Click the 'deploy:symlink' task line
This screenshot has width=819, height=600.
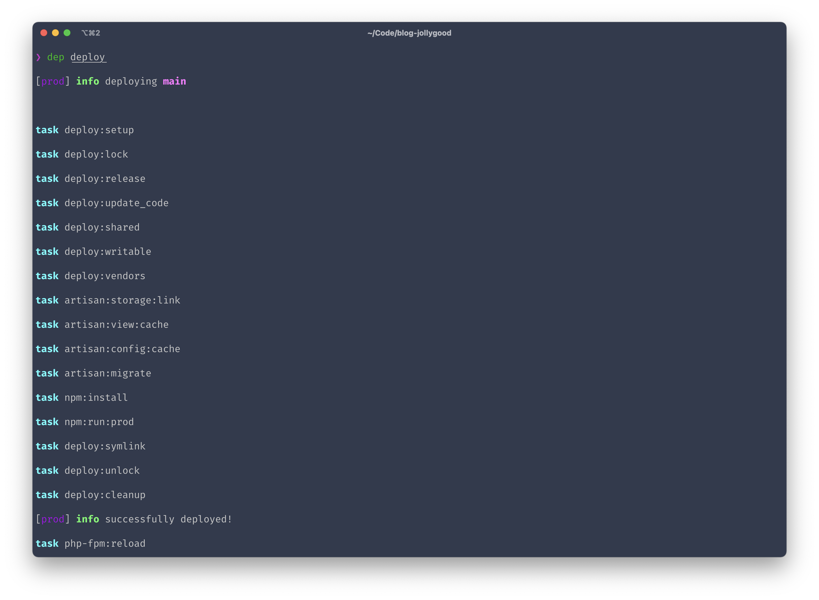click(x=90, y=446)
